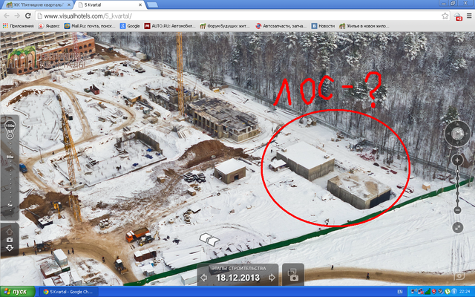The height and width of the screenshot is (297, 475).
Task: Open the Яндекс bookmark
Action: tap(48, 26)
